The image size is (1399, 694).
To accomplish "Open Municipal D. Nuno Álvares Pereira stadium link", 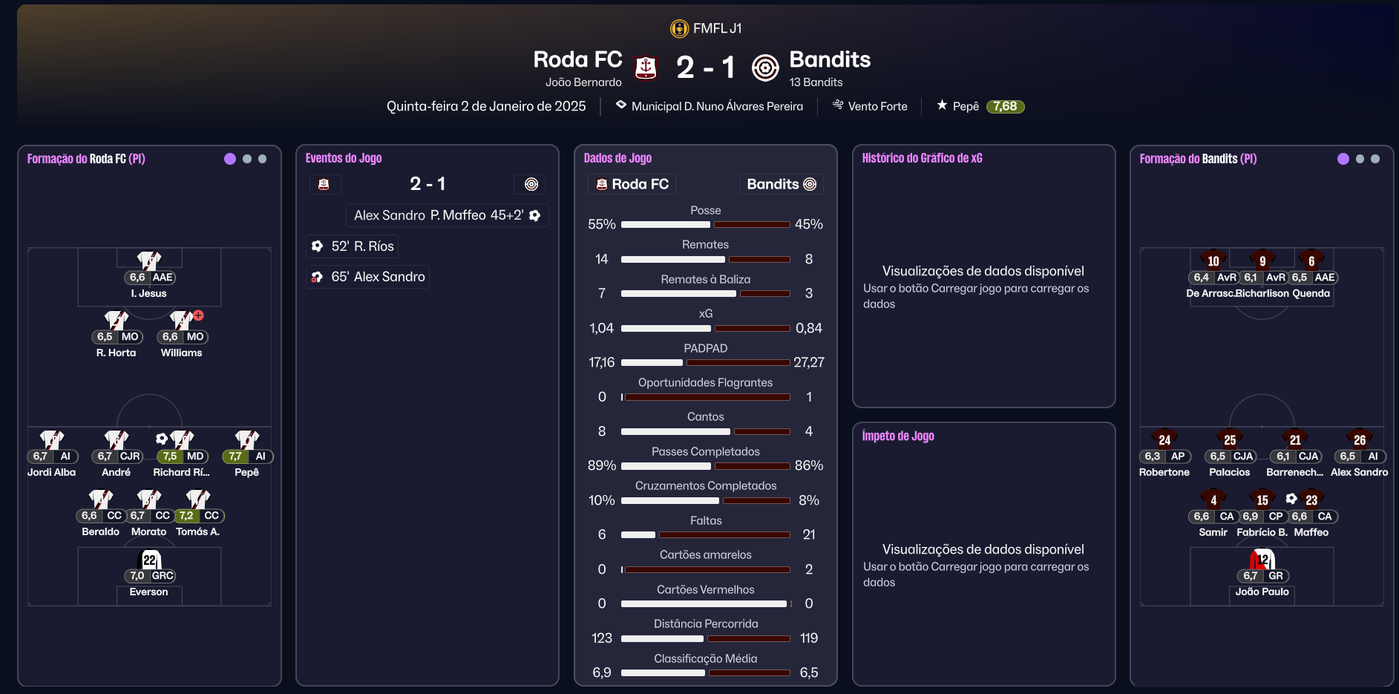I will (716, 106).
